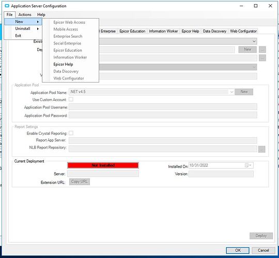Click browse button for NLB Report Repository
The image size is (279, 258).
(x=262, y=149)
